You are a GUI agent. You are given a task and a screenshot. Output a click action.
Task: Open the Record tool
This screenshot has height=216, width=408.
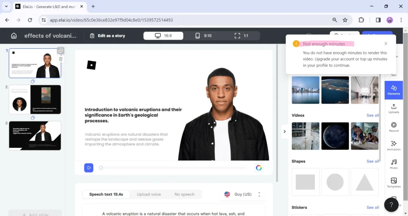[394, 127]
